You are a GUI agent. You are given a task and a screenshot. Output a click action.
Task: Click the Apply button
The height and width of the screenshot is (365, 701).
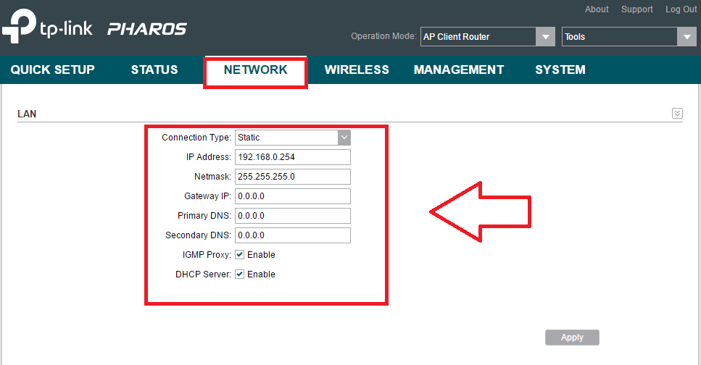572,337
